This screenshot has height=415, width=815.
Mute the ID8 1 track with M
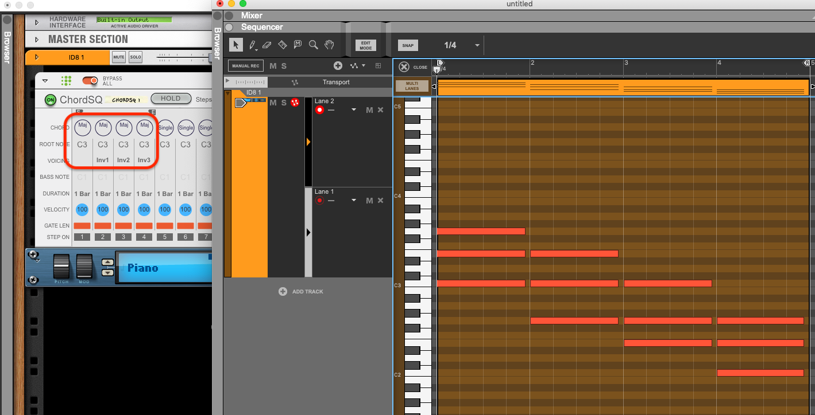(273, 103)
